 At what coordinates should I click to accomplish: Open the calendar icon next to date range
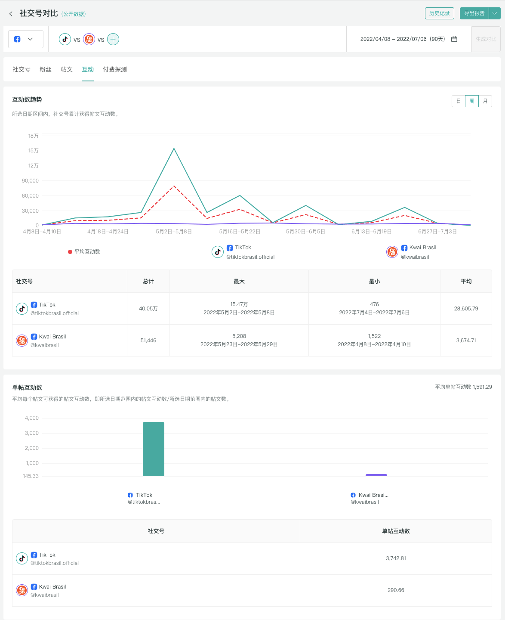pyautogui.click(x=454, y=39)
